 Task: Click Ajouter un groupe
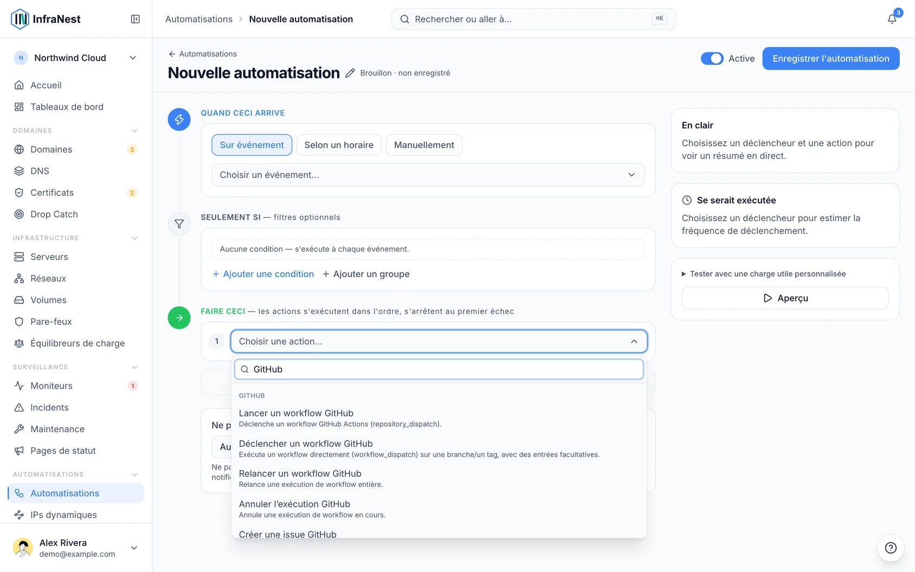pos(366,274)
